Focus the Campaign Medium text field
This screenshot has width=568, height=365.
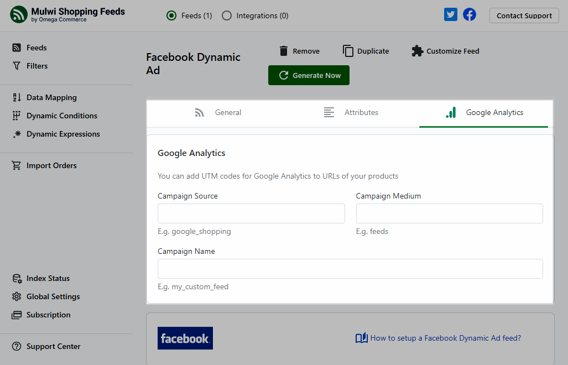pyautogui.click(x=449, y=213)
